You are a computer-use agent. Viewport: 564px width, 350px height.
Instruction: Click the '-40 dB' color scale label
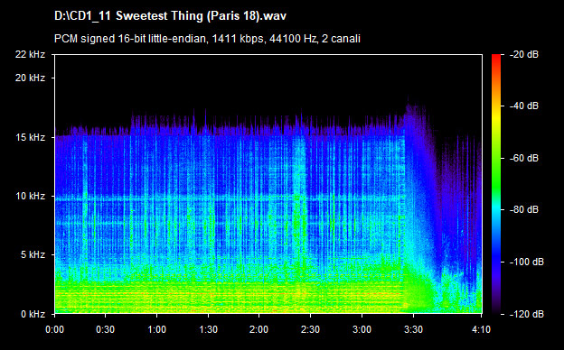pos(524,106)
